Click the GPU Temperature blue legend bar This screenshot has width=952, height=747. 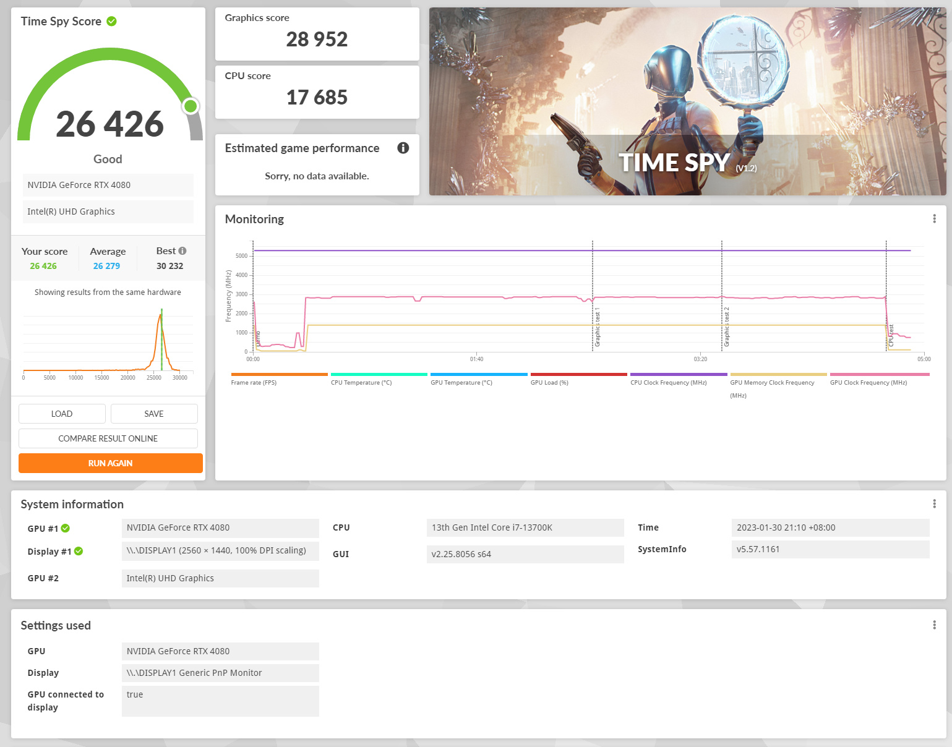tap(479, 375)
